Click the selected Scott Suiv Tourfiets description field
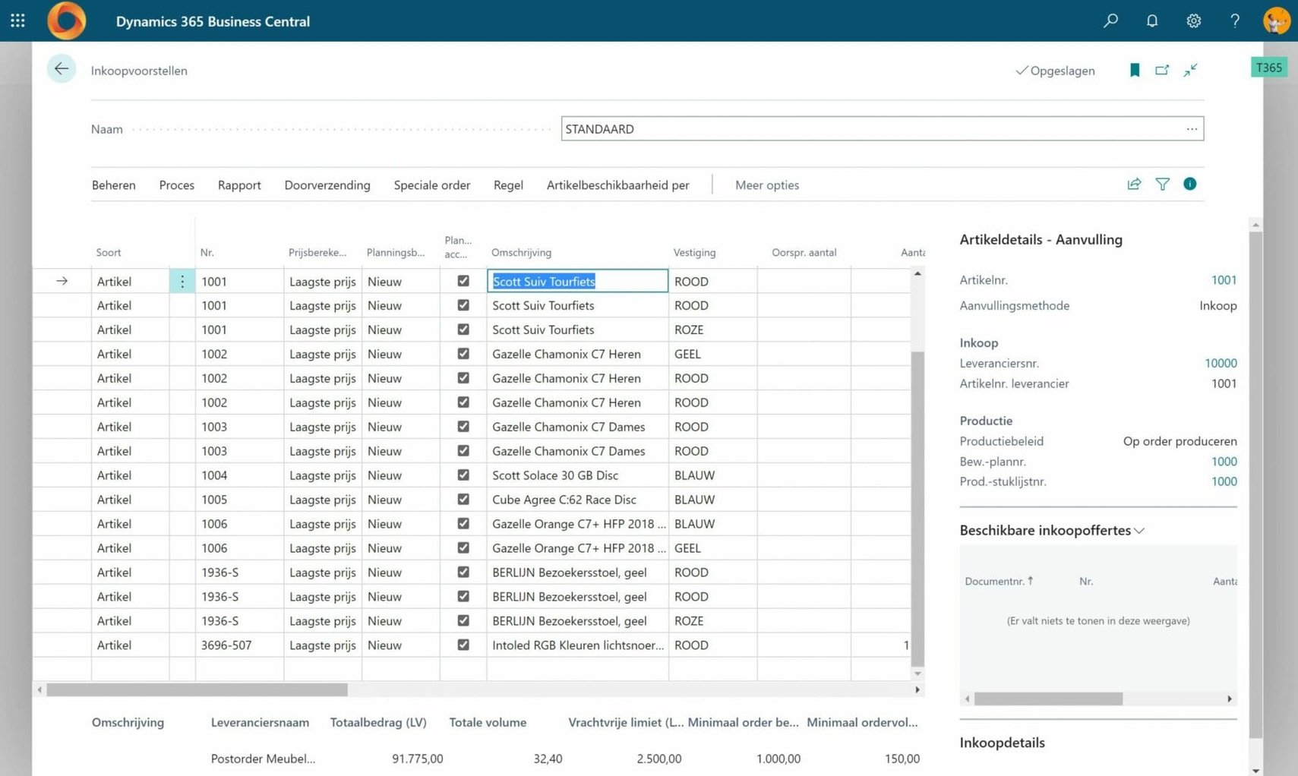Screen dimensions: 1298x776 577,281
